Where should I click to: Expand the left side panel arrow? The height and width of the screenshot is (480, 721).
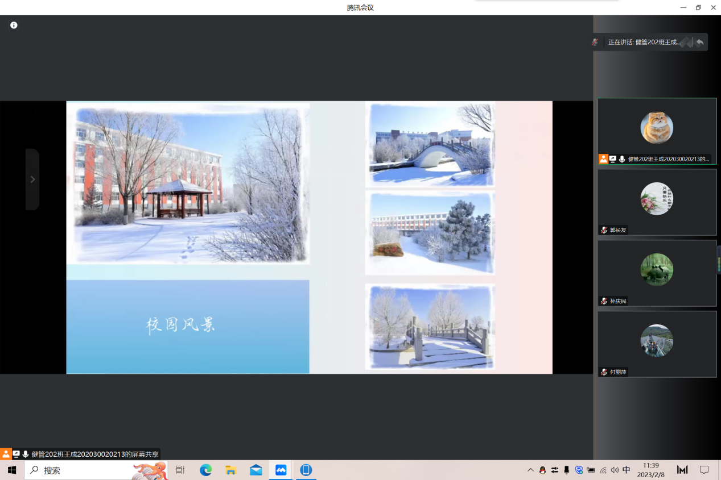[x=32, y=180]
